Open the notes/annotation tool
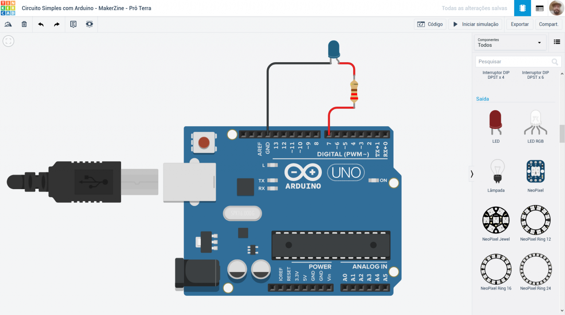The width and height of the screenshot is (565, 315). (73, 24)
